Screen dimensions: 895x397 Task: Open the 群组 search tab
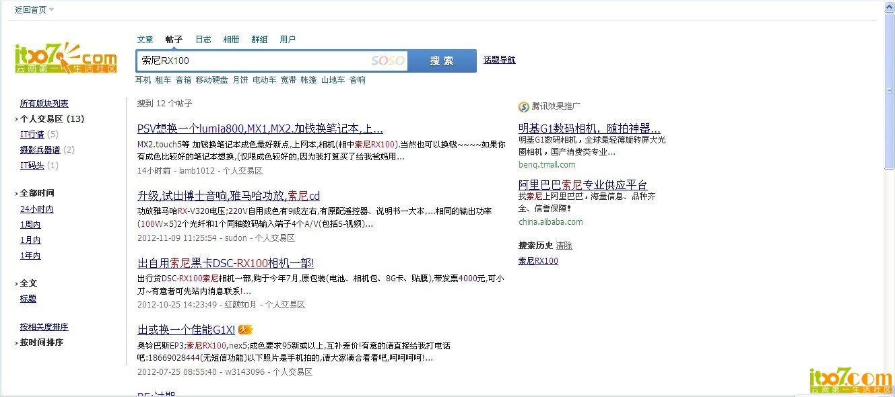pos(259,40)
